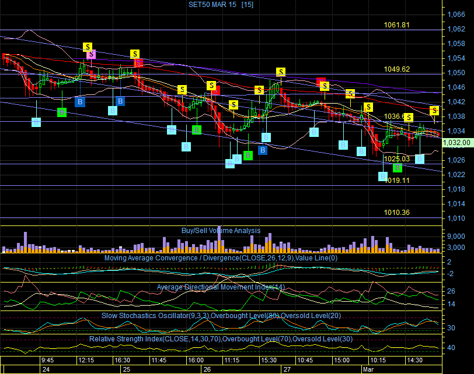Select the 3,000 volume axis value
Screen dimensions: 474x374
tap(456, 248)
